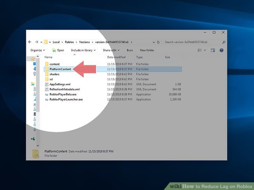Click XML Document type of AppSettings.xml
This screenshot has width=254, height=190.
pos(146,84)
